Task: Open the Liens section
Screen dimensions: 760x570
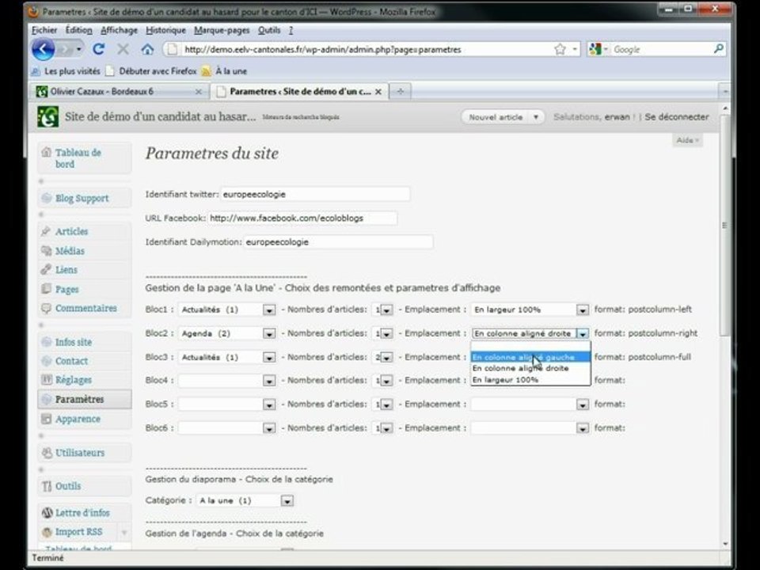Action: click(x=85, y=269)
